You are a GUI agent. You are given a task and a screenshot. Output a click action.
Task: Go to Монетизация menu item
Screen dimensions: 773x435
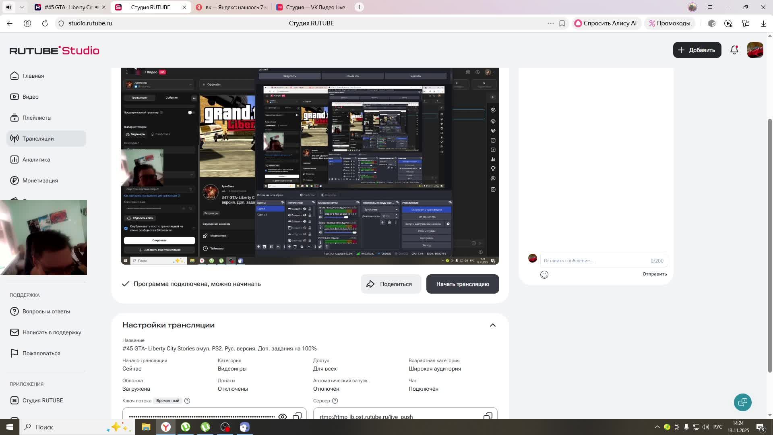pos(40,180)
